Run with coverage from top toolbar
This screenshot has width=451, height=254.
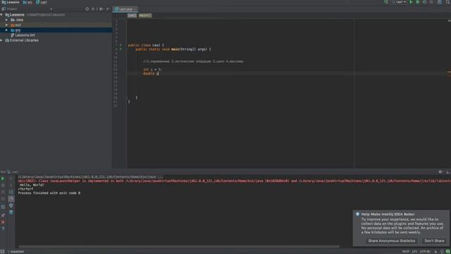(424, 2)
